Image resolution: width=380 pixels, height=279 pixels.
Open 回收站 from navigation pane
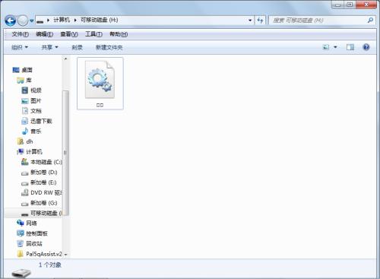34,244
